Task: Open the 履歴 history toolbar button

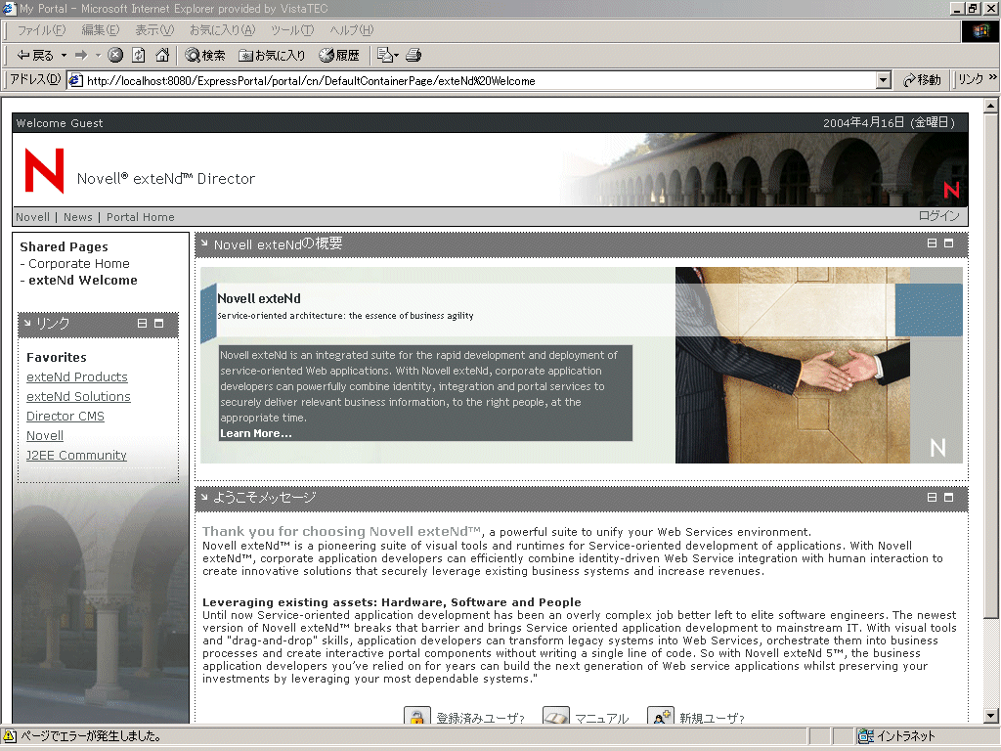Action: point(339,56)
